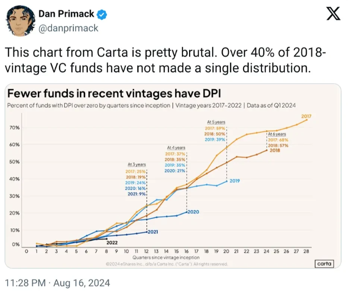Click the blue verified badge
Viewport: 348px width, 291px height.
click(x=102, y=14)
